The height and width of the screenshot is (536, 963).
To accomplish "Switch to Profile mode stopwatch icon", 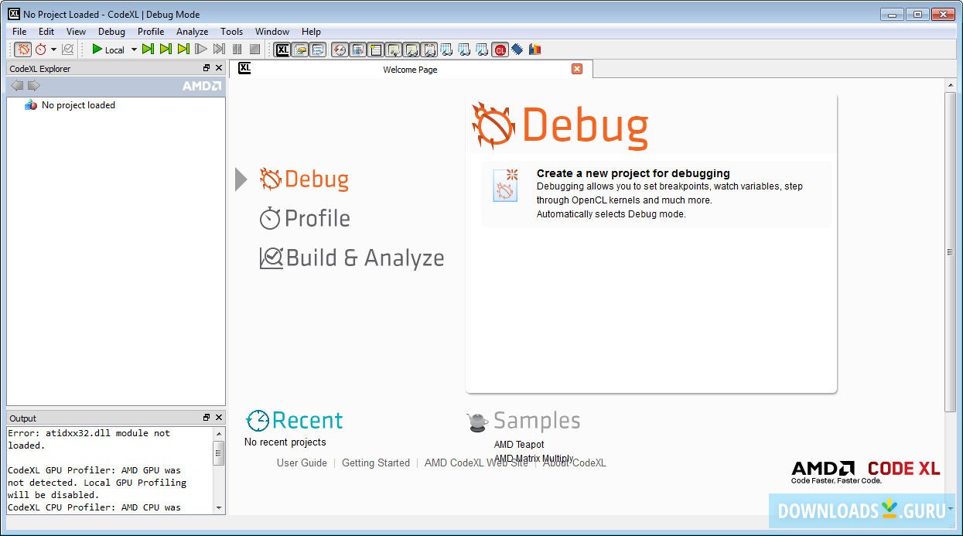I will pos(41,50).
